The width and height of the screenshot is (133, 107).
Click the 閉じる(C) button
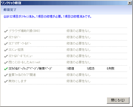pos(118,100)
